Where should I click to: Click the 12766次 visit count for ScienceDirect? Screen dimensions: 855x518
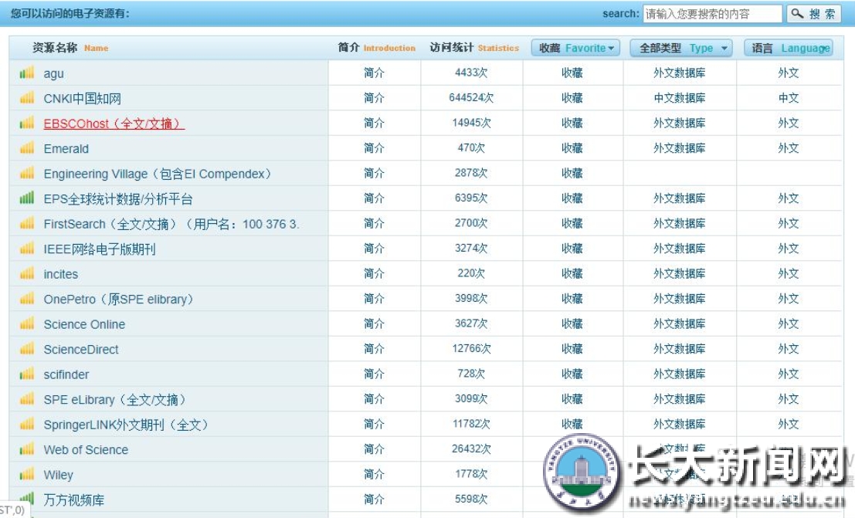point(471,348)
